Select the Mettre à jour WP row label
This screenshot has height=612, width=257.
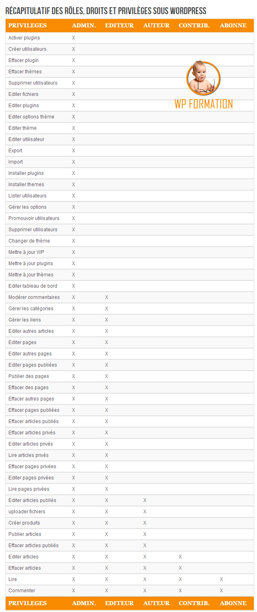(26, 252)
